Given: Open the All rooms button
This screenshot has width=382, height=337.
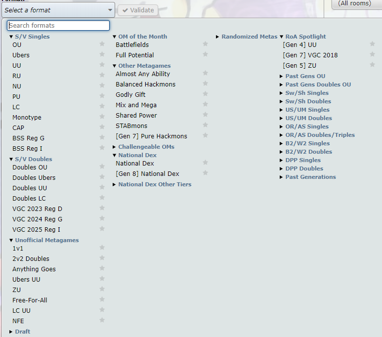Looking at the screenshot, I should [x=357, y=3].
